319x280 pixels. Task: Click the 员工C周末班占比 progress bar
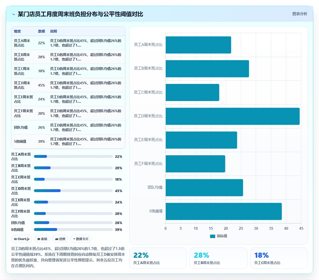tap(73, 179)
